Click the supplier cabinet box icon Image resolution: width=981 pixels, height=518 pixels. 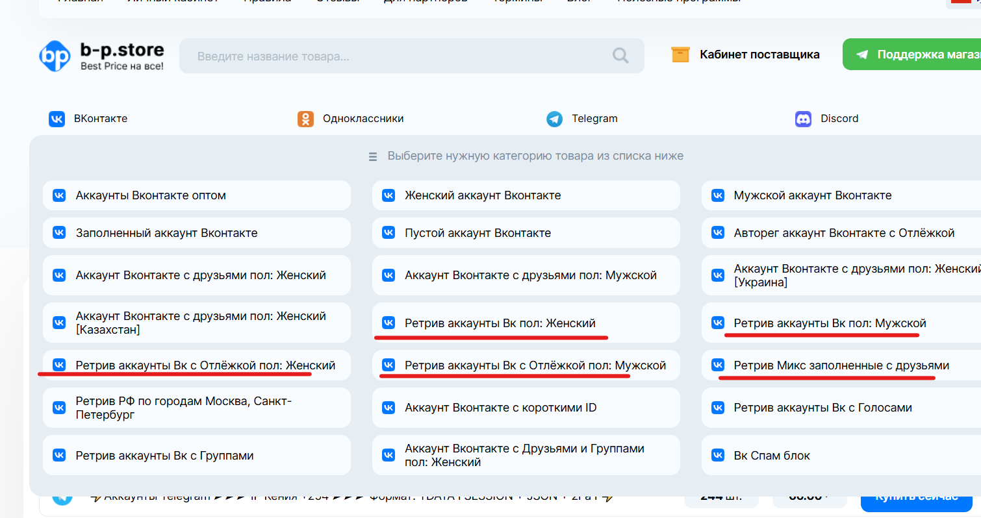tap(680, 55)
